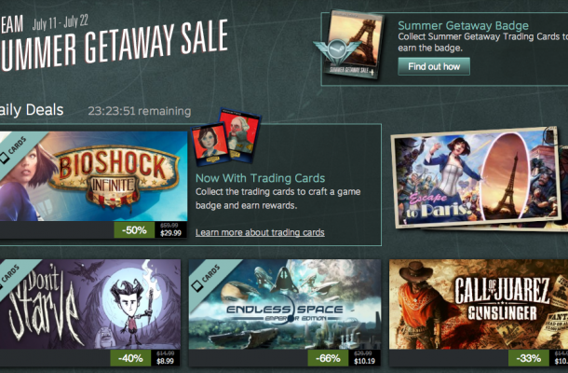Screen dimensions: 568x373
Task: Click the bearded man trading card icon
Action: [241, 133]
